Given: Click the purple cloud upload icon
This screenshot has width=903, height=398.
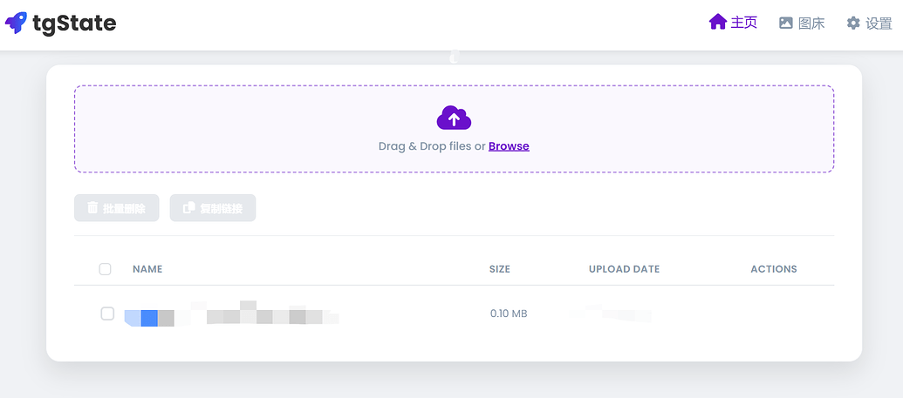Looking at the screenshot, I should [454, 118].
